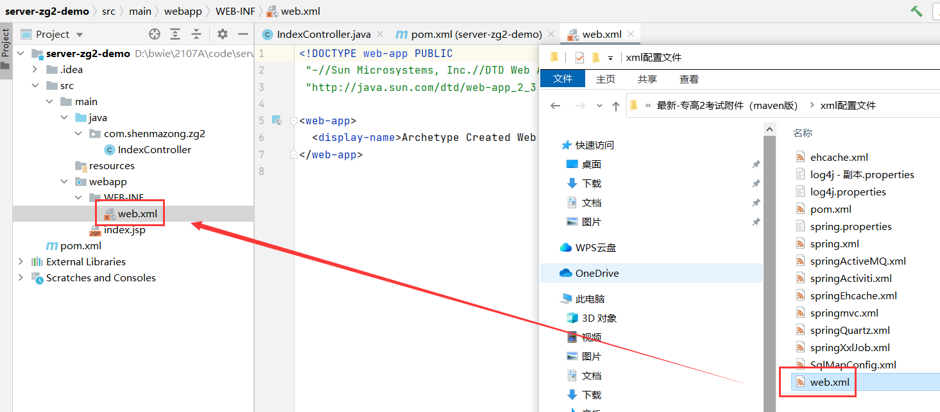This screenshot has width=940, height=412.
Task: Collapse the com.shenmazong.zg2 package
Action: click(x=78, y=134)
